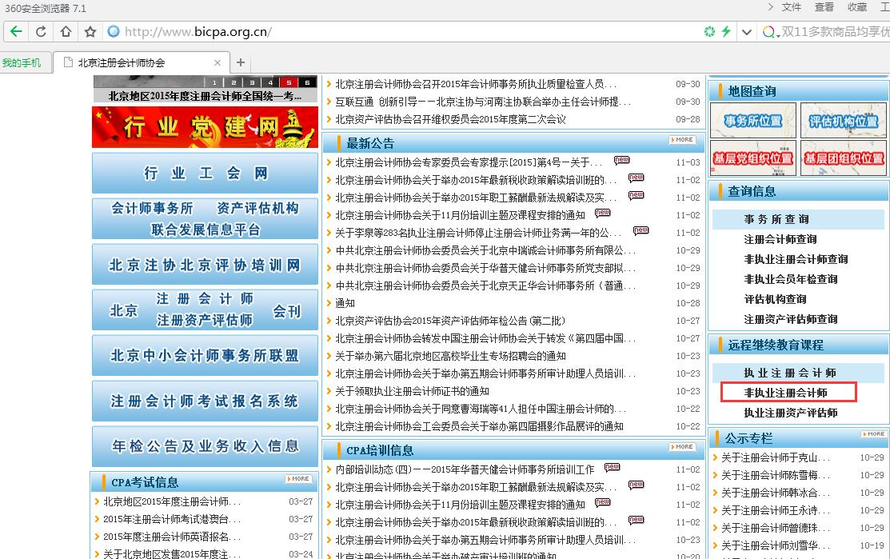Expand the 最新公告 MORE control
Viewport: 890px width, 559px height.
(x=680, y=139)
